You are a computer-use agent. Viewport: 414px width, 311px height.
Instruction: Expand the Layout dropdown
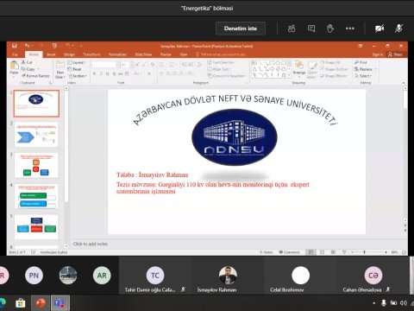click(77, 62)
